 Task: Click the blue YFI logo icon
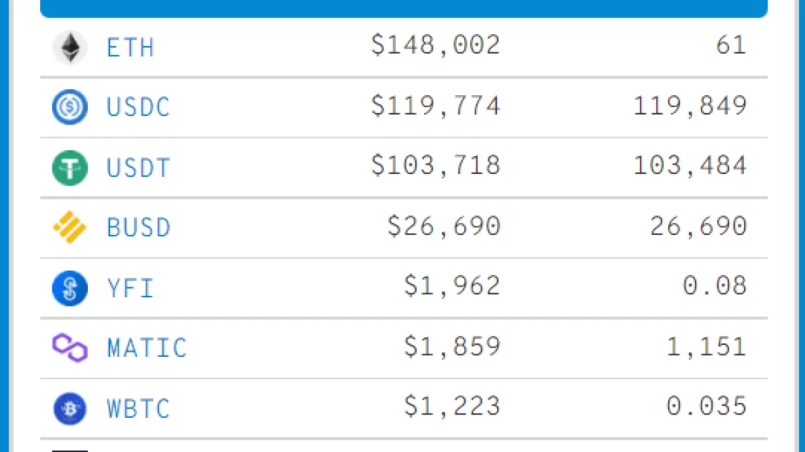[70, 288]
